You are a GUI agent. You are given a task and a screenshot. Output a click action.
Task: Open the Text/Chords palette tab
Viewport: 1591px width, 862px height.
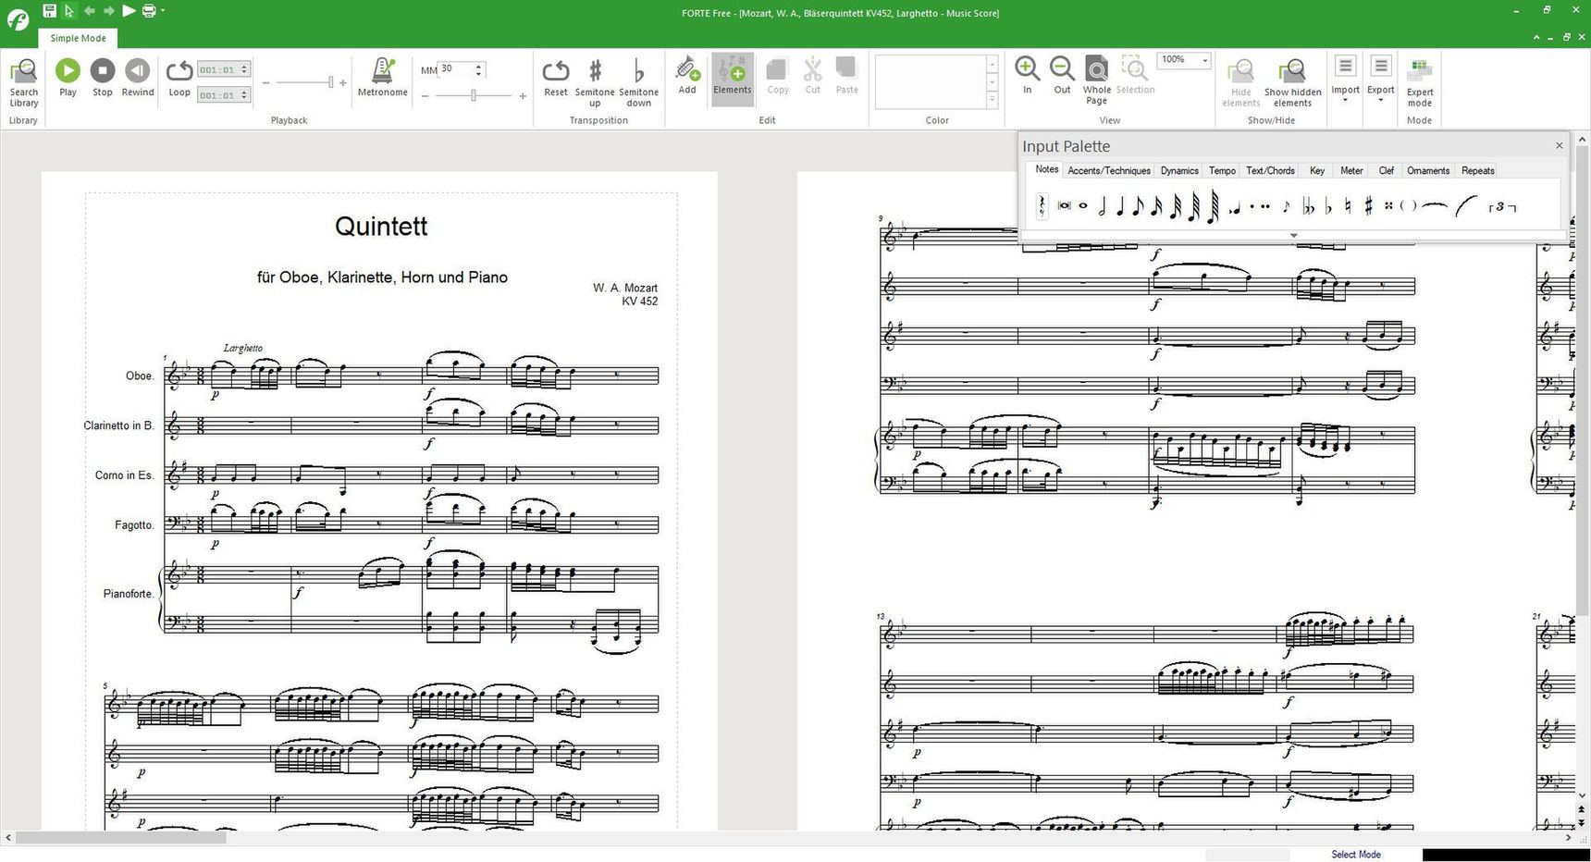(x=1270, y=170)
